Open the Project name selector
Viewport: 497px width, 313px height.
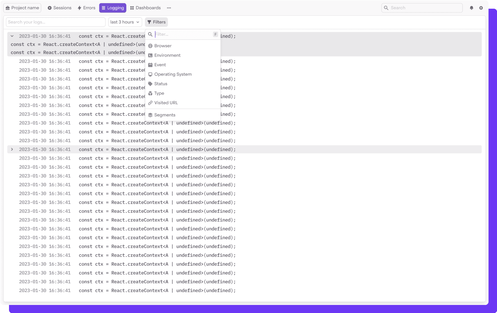(22, 8)
